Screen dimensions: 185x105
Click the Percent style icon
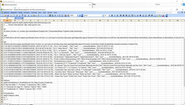[x=135, y=15]
